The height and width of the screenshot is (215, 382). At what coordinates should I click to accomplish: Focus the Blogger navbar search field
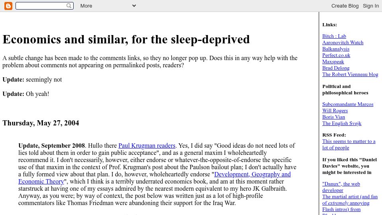click(x=44, y=6)
